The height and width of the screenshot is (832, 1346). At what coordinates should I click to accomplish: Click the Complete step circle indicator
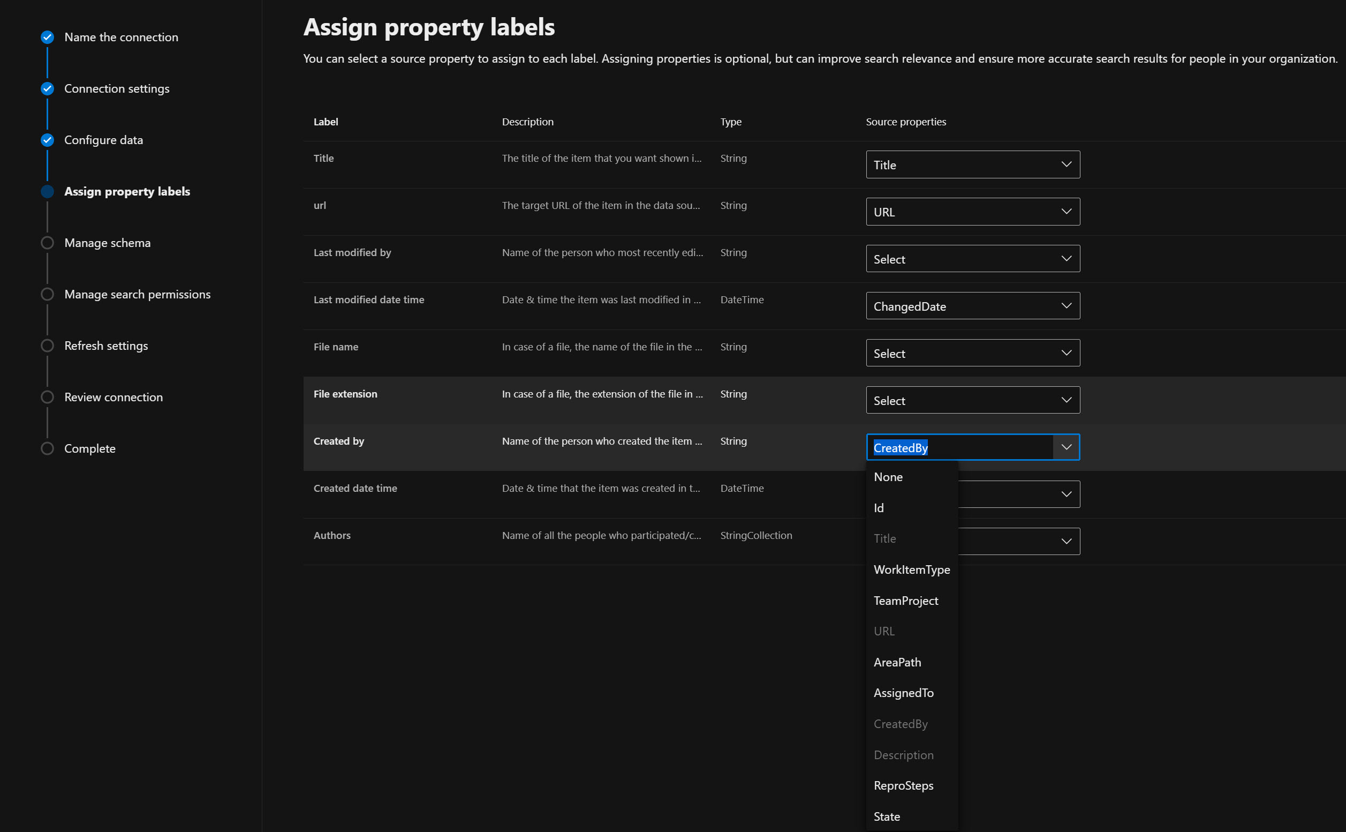pos(47,449)
